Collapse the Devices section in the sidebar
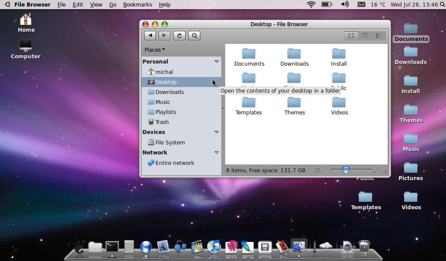Screen dimensions: 446x261 (x=216, y=132)
